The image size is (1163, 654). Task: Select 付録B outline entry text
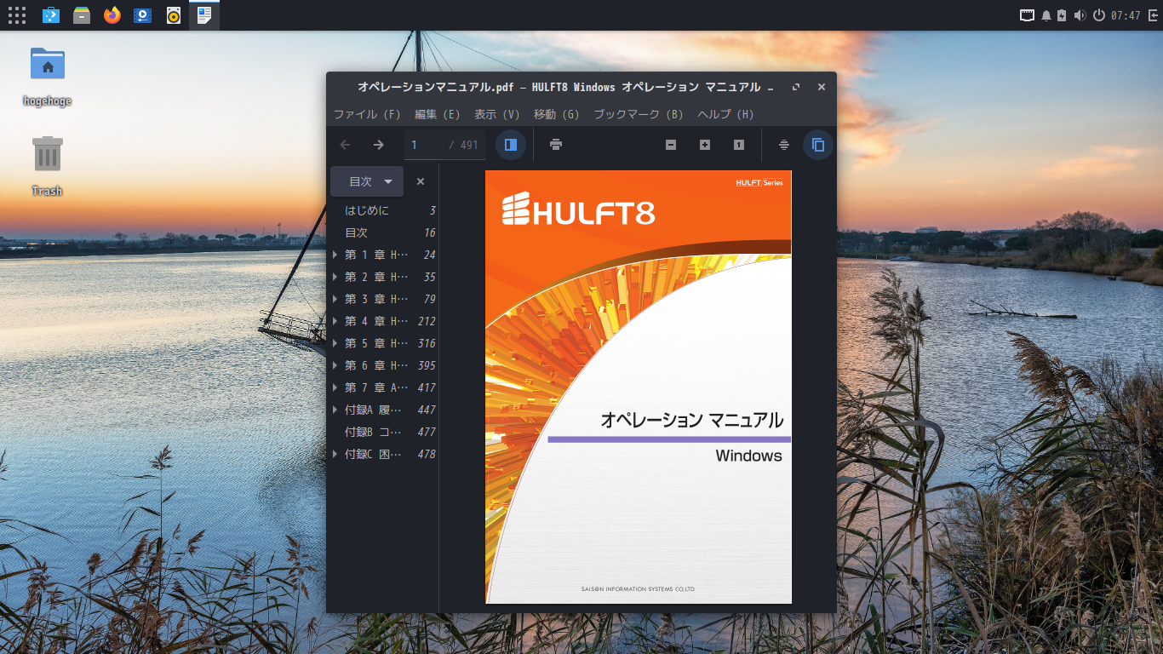point(373,432)
